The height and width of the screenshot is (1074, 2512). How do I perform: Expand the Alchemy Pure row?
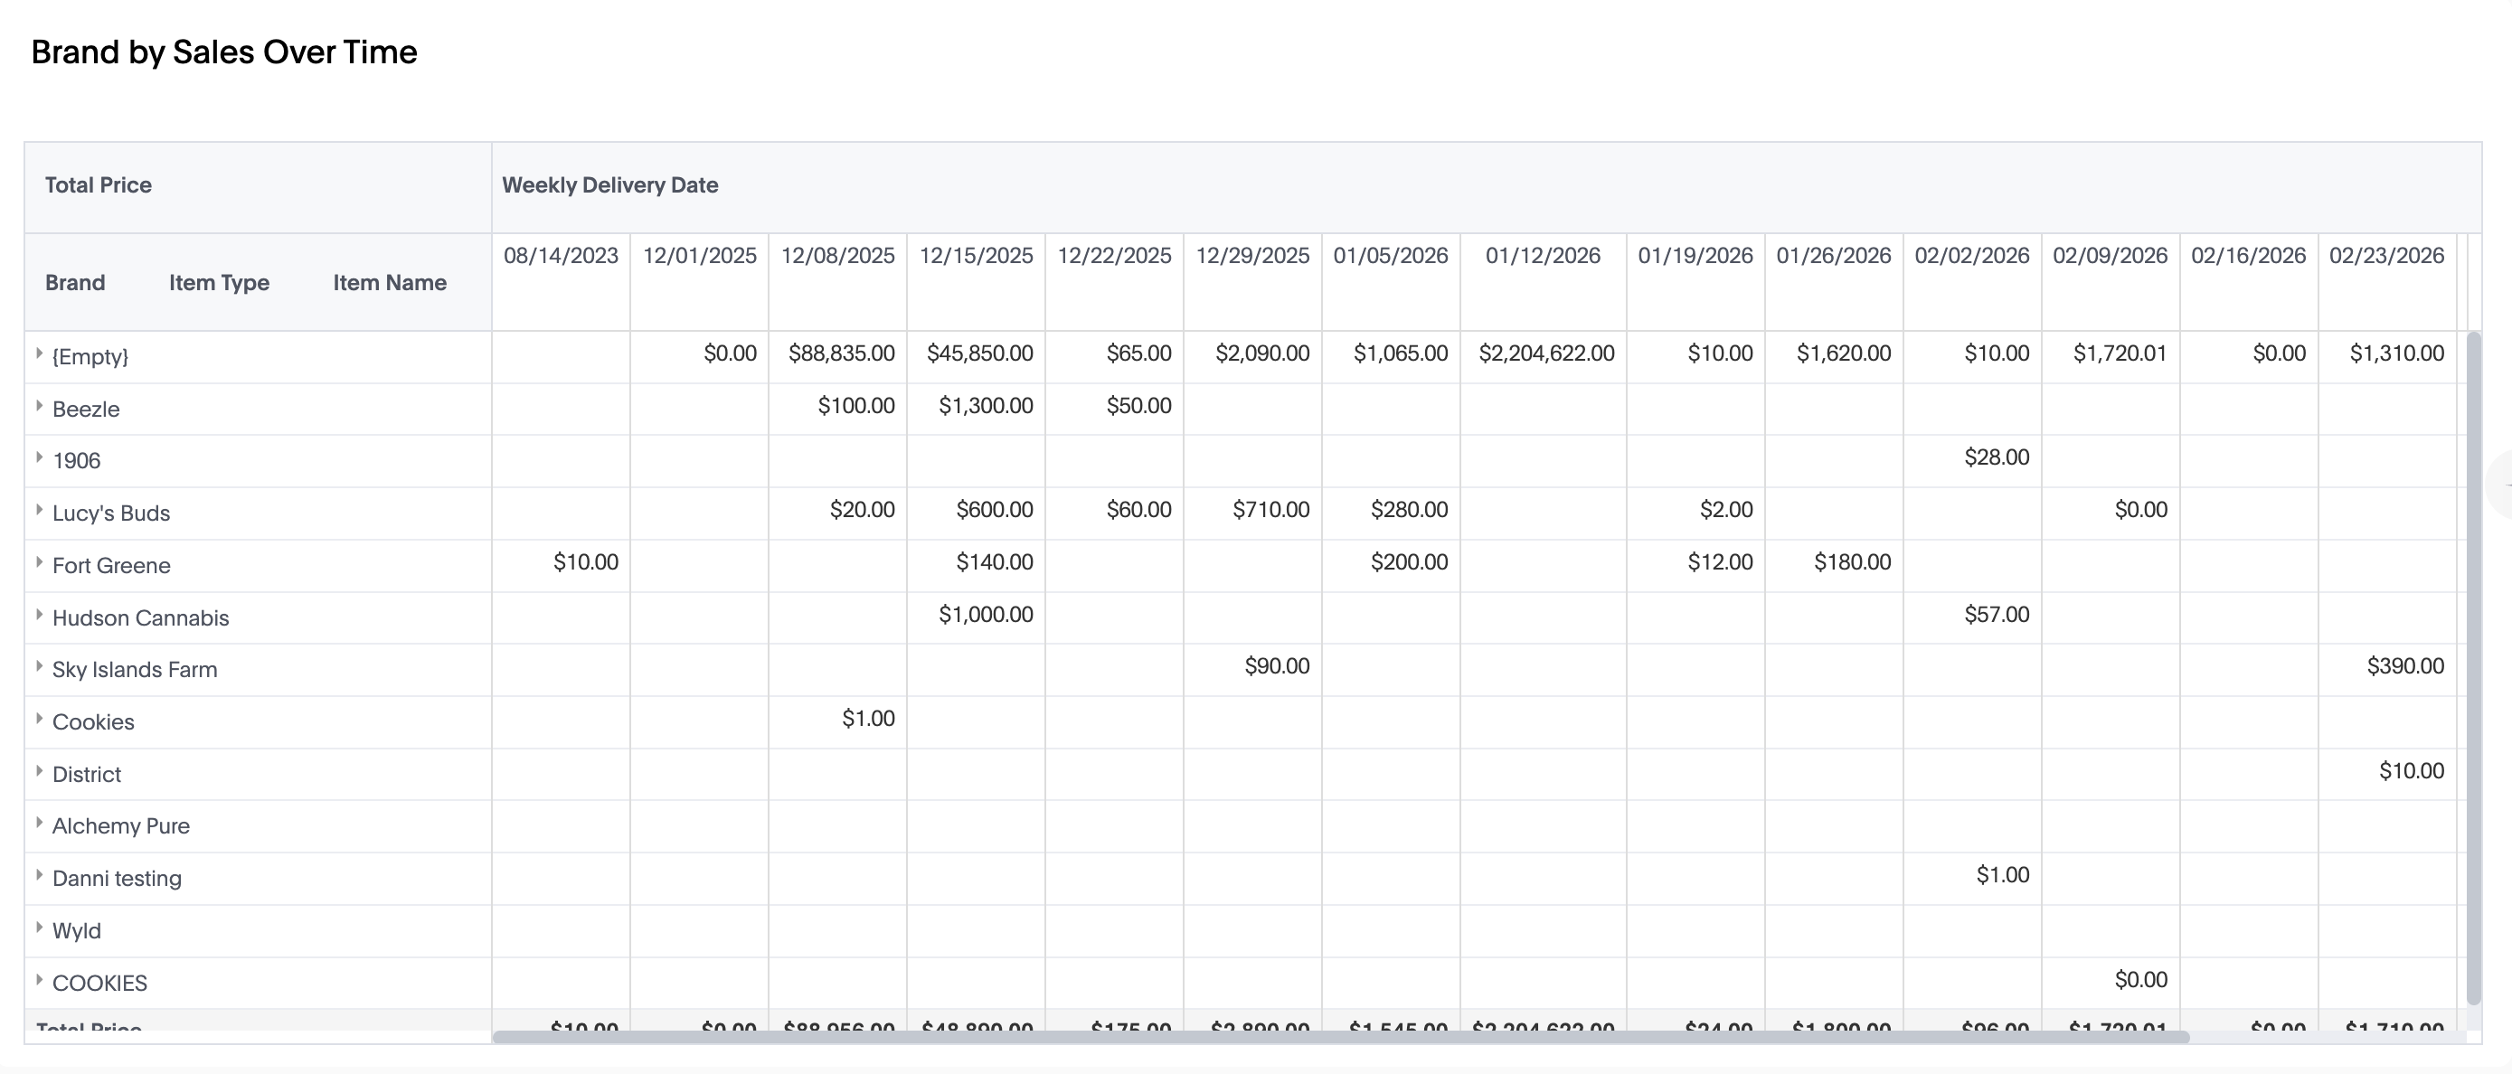coord(39,824)
